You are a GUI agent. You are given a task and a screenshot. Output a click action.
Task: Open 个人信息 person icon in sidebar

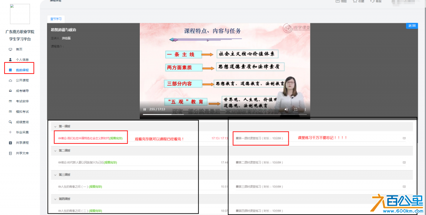10,60
